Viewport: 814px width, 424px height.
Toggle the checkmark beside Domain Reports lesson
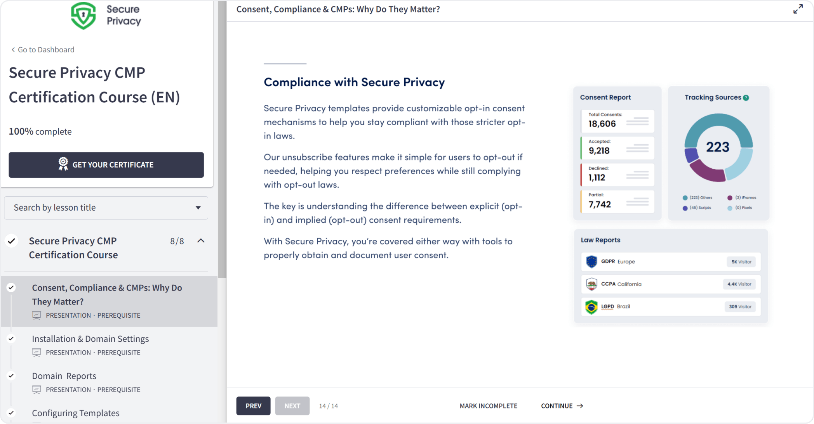(11, 376)
